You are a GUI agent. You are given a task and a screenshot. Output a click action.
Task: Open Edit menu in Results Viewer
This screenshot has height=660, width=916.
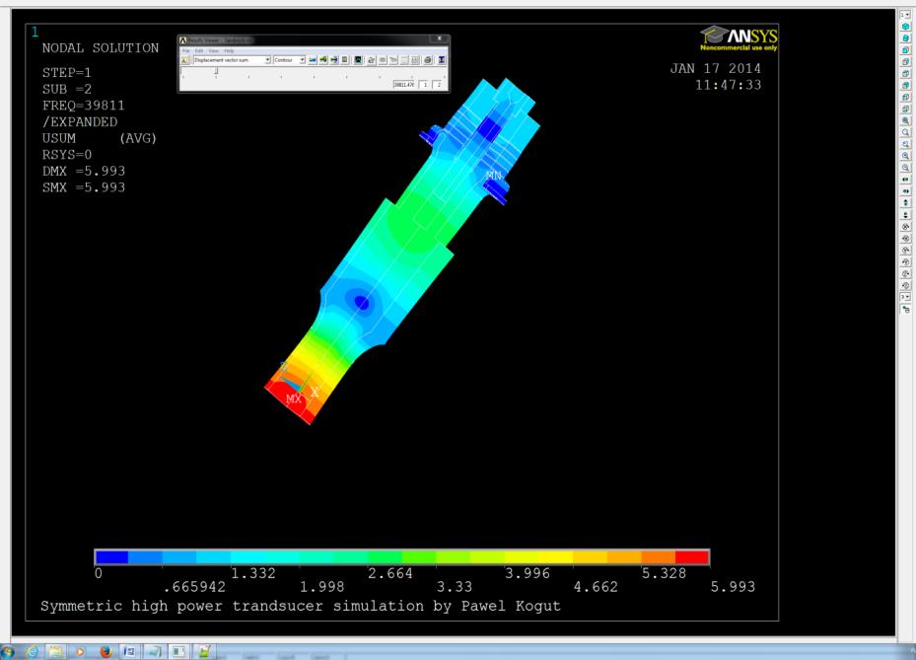(x=199, y=51)
